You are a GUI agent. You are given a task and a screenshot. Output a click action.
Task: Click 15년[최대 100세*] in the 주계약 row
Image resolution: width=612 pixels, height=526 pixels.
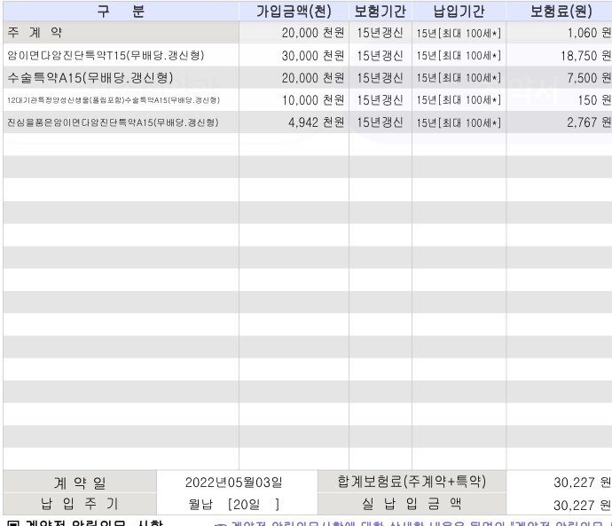click(x=459, y=33)
